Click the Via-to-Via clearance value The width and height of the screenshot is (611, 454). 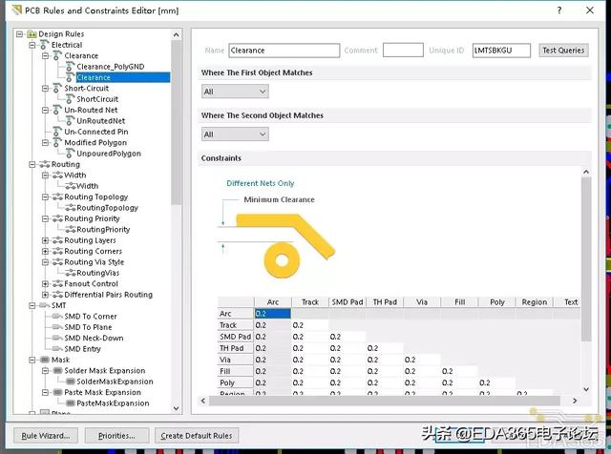[x=410, y=360]
